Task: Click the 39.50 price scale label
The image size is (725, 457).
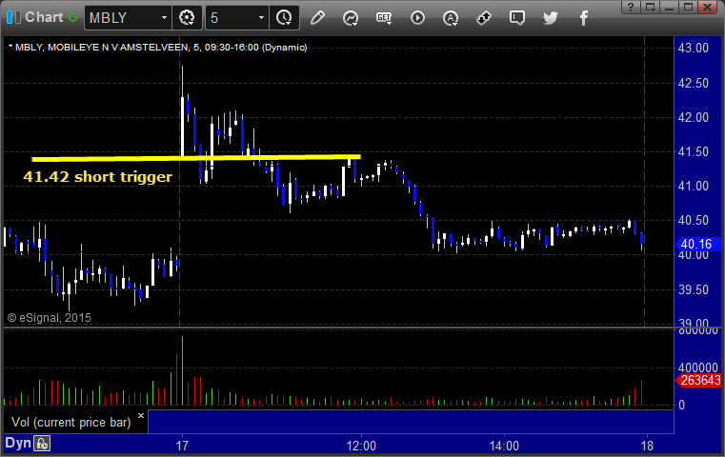Action: click(x=694, y=289)
